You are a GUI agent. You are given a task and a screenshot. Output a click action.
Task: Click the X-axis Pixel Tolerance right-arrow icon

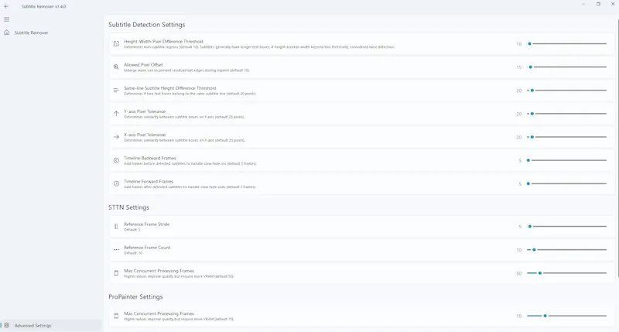pyautogui.click(x=116, y=137)
